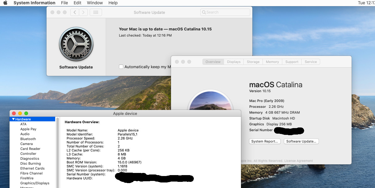The image size is (375, 188).
Task: Click the Software Update… button in About window
Action: click(301, 141)
